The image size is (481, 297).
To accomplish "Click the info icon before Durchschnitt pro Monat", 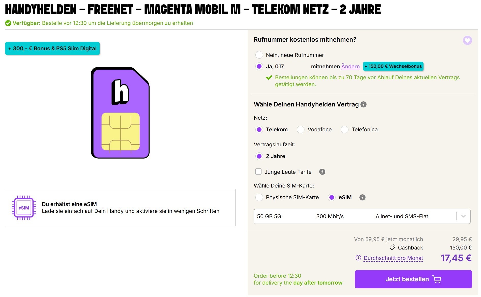I will click(358, 258).
